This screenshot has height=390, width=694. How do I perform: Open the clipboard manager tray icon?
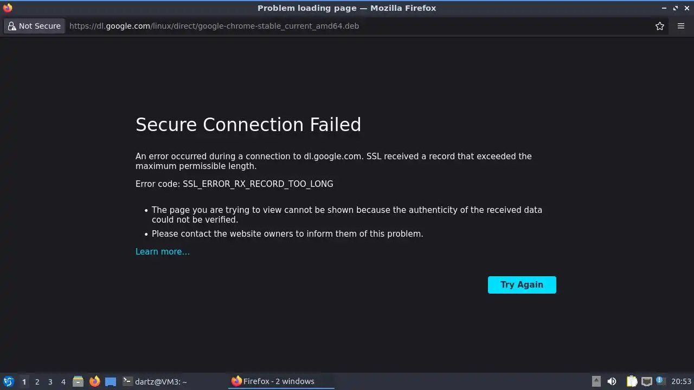[632, 381]
